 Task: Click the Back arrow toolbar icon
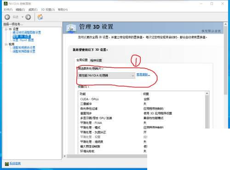[x=7, y=17]
